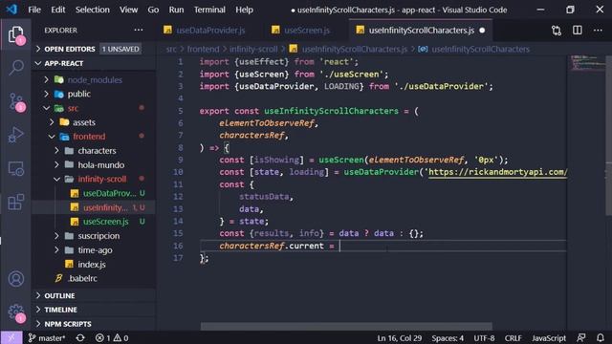This screenshot has width=612, height=344.
Task: Open changes compare icon in editor toolbar
Action: 557,31
